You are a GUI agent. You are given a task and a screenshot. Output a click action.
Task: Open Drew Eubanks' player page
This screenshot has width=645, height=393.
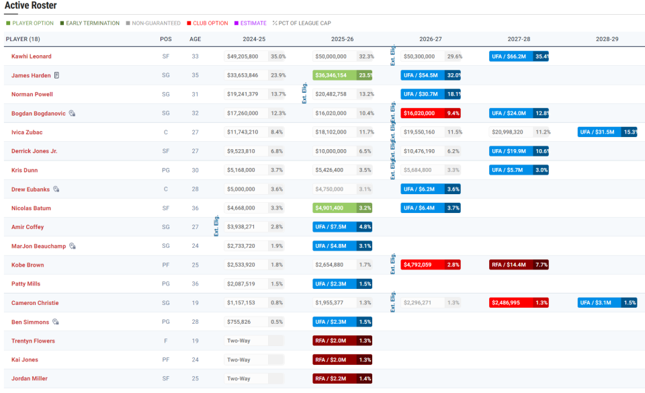30,189
